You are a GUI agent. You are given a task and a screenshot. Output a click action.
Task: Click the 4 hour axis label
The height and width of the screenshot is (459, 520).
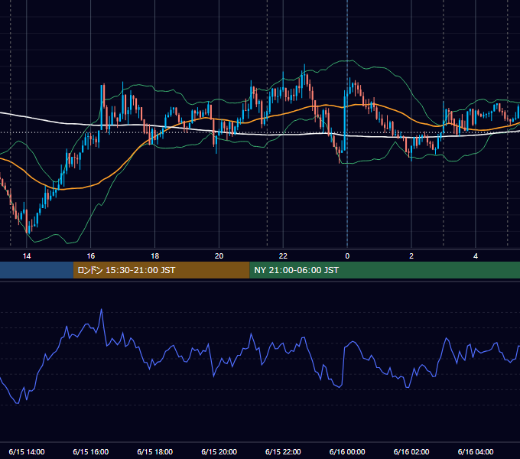coord(476,256)
